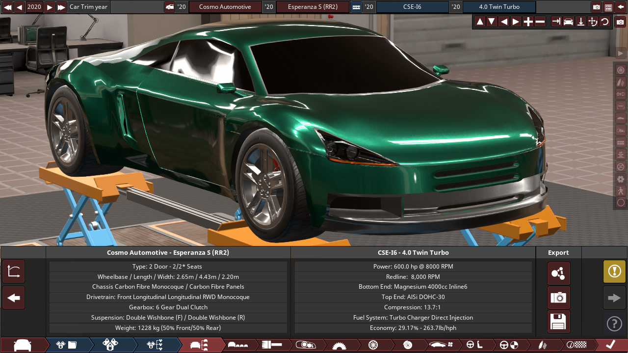Viewport: 628px width, 353px height.
Task: Open the engine variant tab
Action: click(x=111, y=345)
